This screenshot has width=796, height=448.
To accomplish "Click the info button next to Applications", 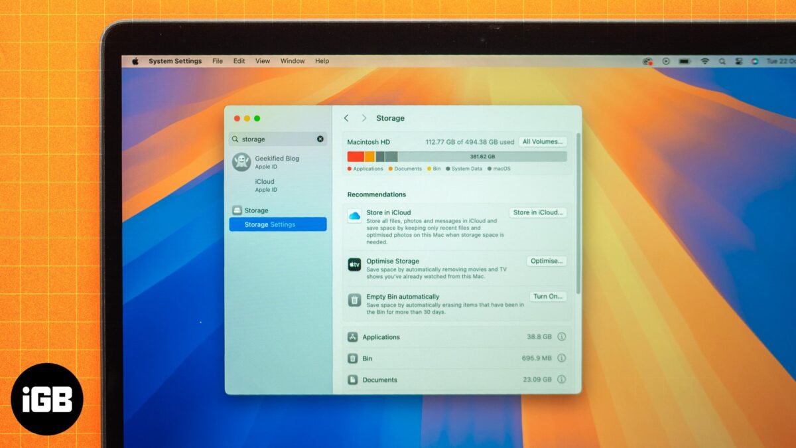I will pos(561,336).
